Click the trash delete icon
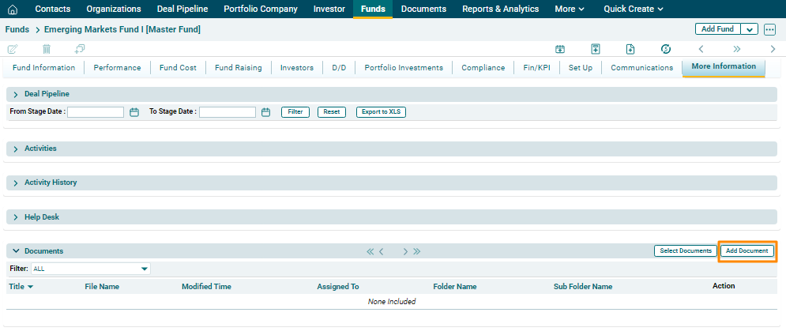Viewport: 786px width, 335px height. click(x=47, y=49)
